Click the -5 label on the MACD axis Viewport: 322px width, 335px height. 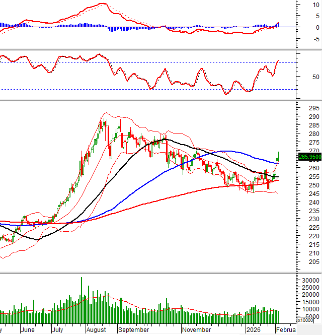(315, 39)
